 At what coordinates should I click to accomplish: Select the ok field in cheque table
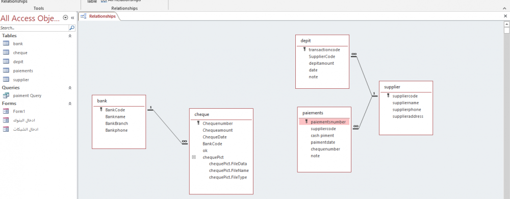click(x=205, y=151)
